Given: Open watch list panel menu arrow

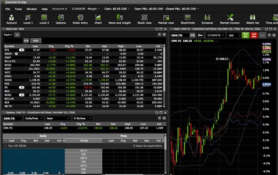Looking at the screenshot, I should click(159, 35).
